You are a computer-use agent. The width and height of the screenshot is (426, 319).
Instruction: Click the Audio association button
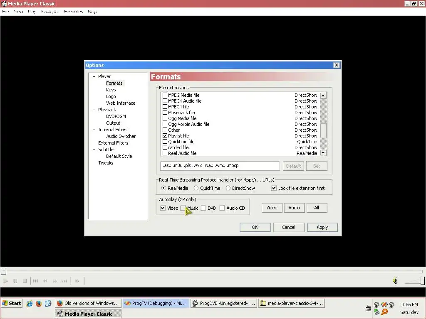(x=294, y=208)
